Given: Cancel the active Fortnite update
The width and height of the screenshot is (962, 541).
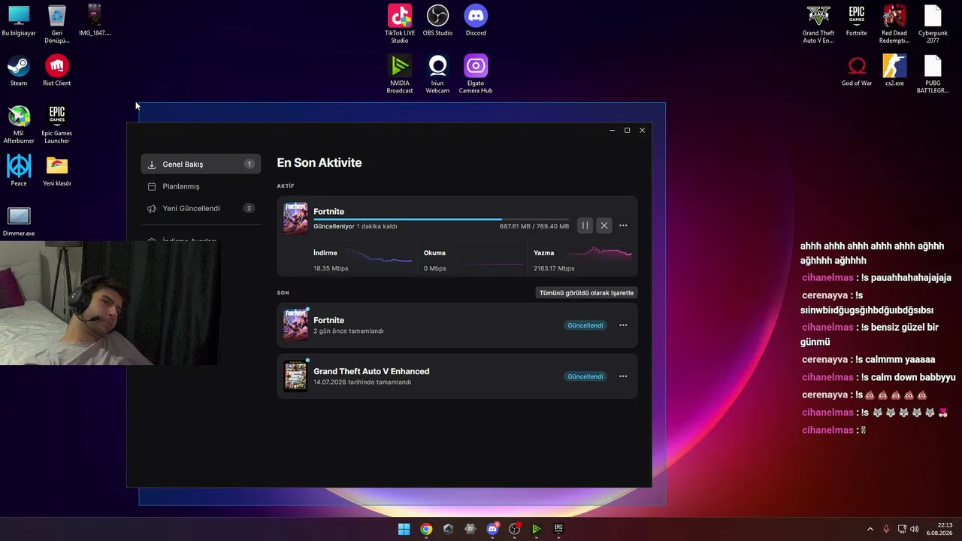Looking at the screenshot, I should pos(604,225).
